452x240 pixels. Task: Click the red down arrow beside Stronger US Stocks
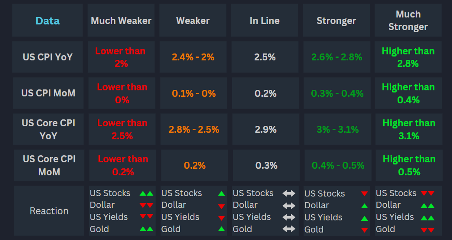364,194
